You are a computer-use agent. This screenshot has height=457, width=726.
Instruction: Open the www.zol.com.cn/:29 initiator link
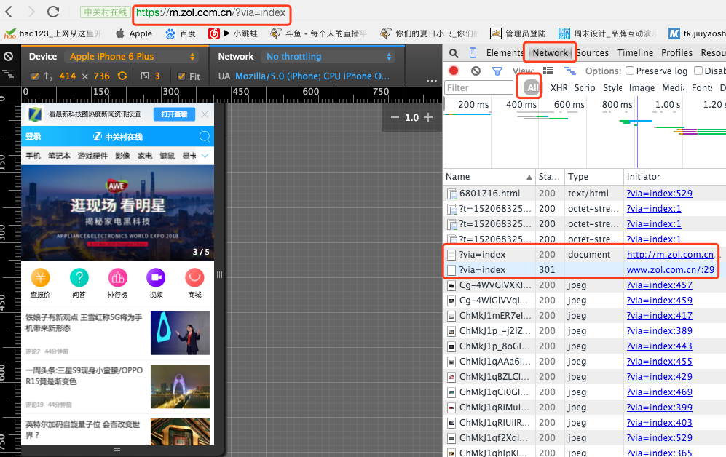point(671,270)
